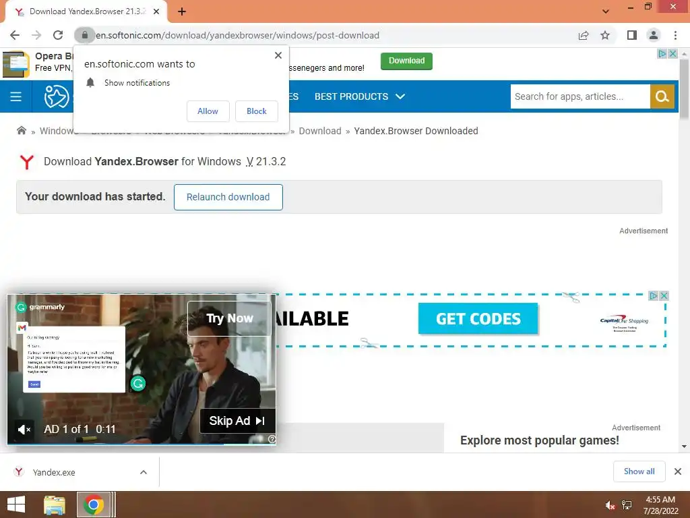Open the video ad info question mark

(x=272, y=438)
